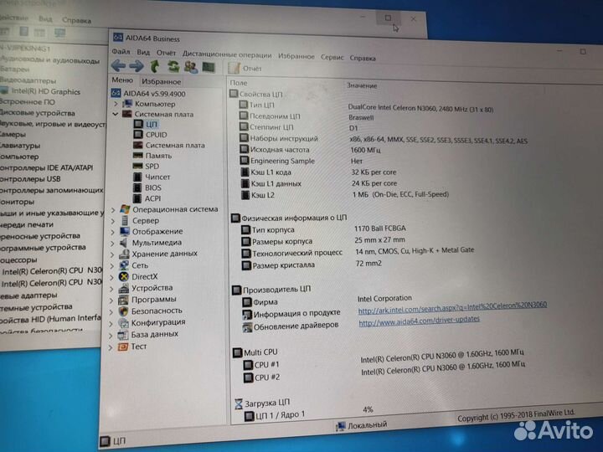Select the ACPI icon
Image resolution: width=603 pixels, height=452 pixels.
coord(137,198)
